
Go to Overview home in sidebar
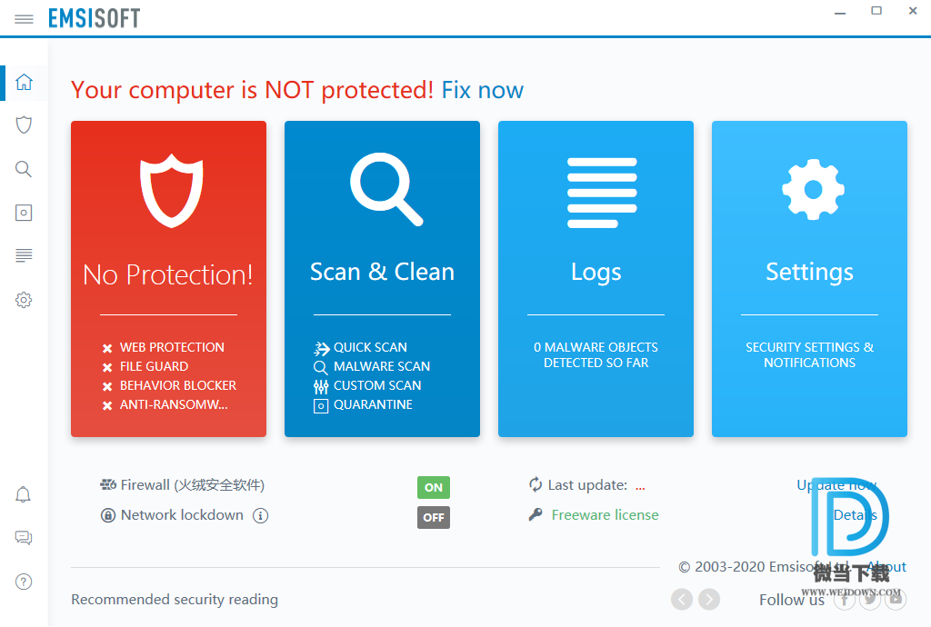pyautogui.click(x=24, y=82)
